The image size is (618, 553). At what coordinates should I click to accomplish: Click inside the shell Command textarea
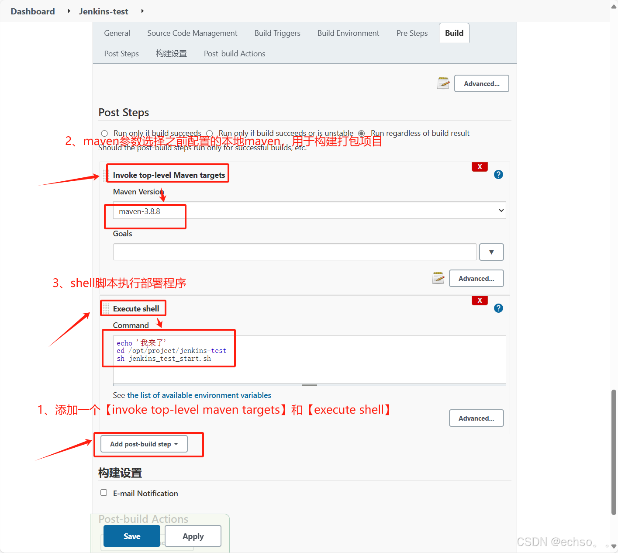[x=309, y=359]
